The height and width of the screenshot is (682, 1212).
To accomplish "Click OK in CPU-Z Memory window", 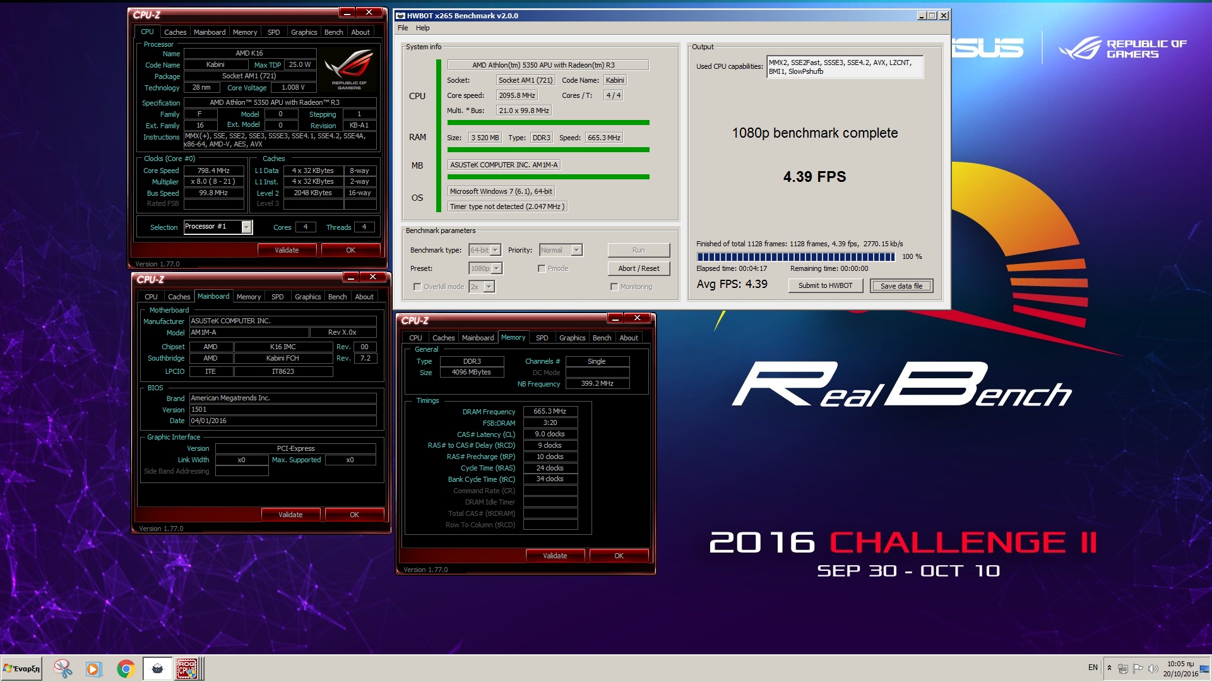I will pos(619,556).
